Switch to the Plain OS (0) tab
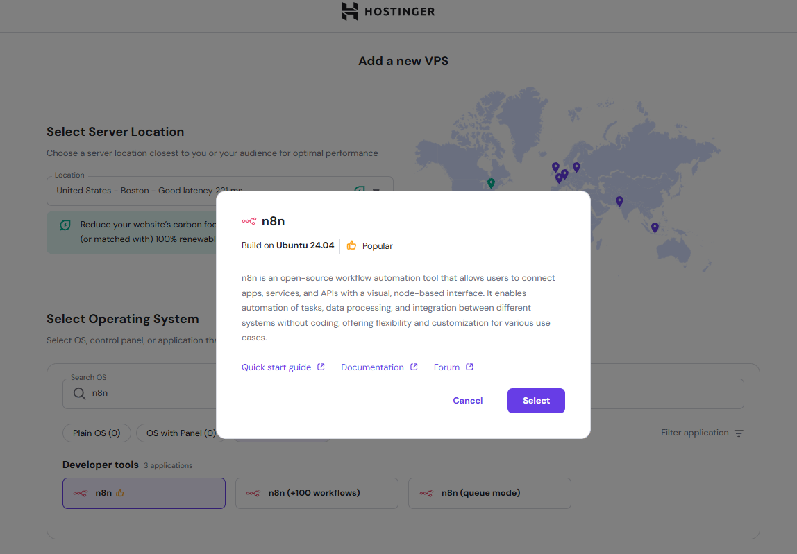797x554 pixels. pyautogui.click(x=97, y=433)
